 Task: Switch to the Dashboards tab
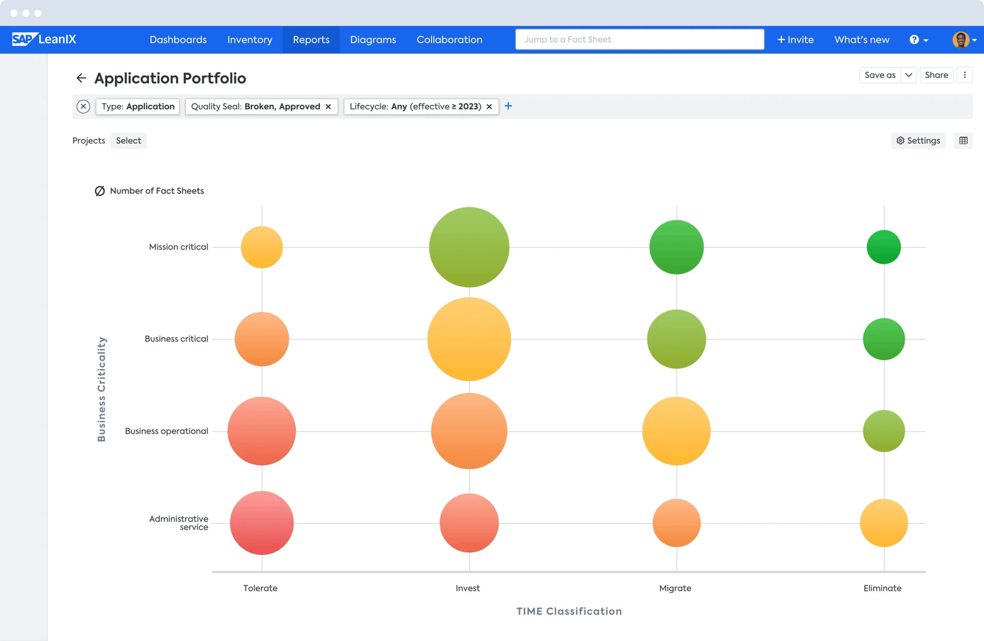(178, 39)
